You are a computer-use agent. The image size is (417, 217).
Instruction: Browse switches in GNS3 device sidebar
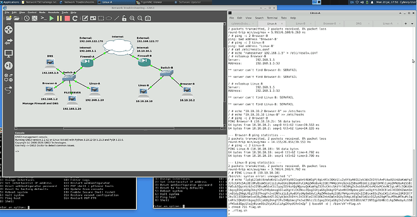(8, 42)
